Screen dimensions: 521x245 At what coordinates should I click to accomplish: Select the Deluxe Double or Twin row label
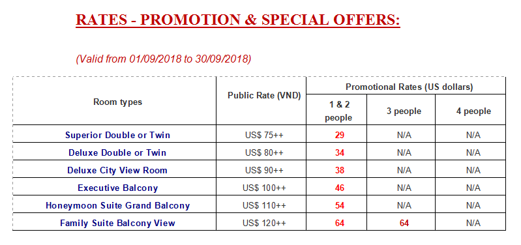pos(117,152)
